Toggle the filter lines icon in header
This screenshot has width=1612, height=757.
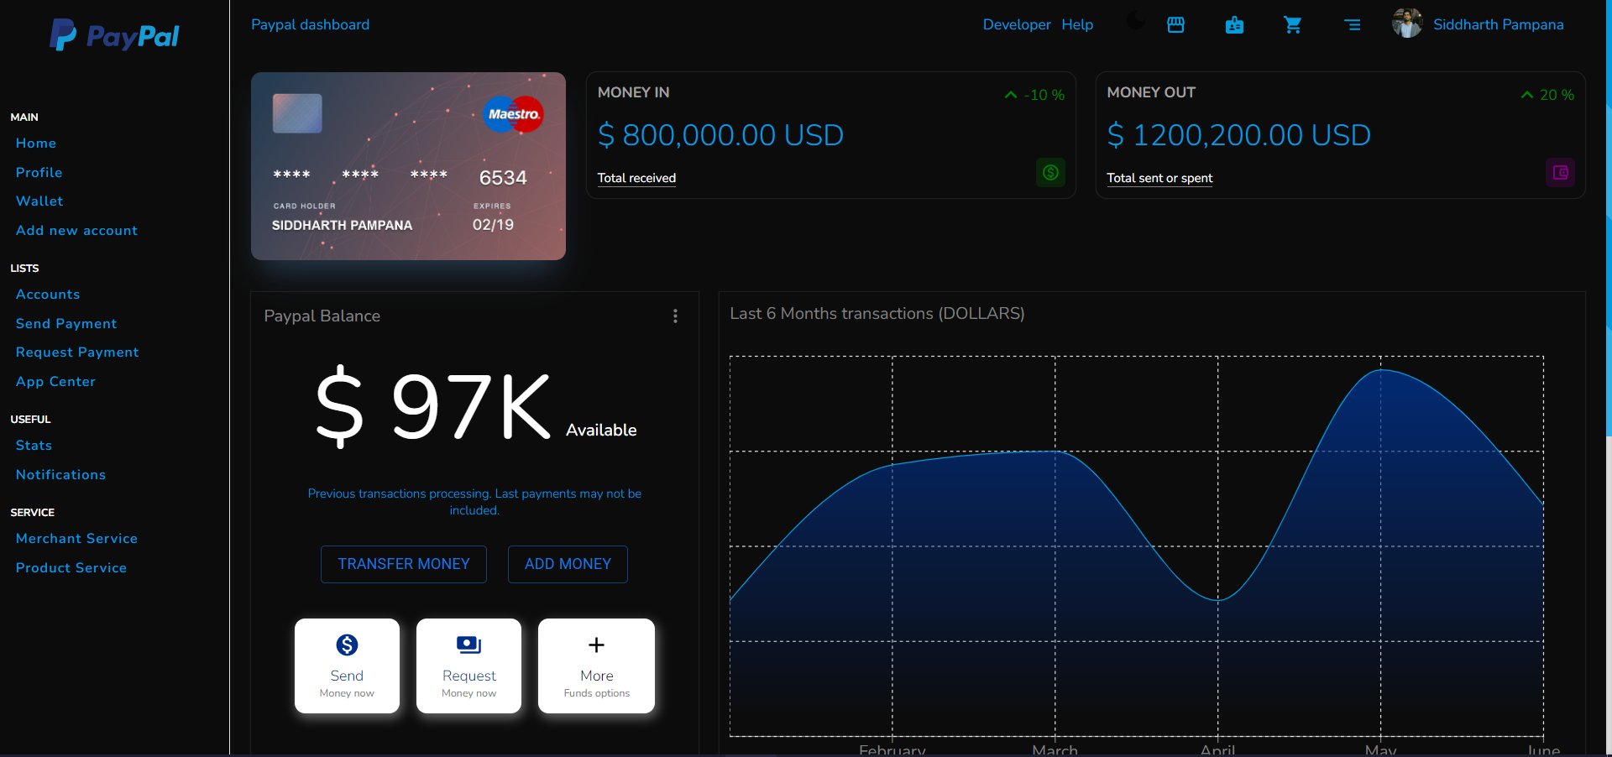(1353, 25)
